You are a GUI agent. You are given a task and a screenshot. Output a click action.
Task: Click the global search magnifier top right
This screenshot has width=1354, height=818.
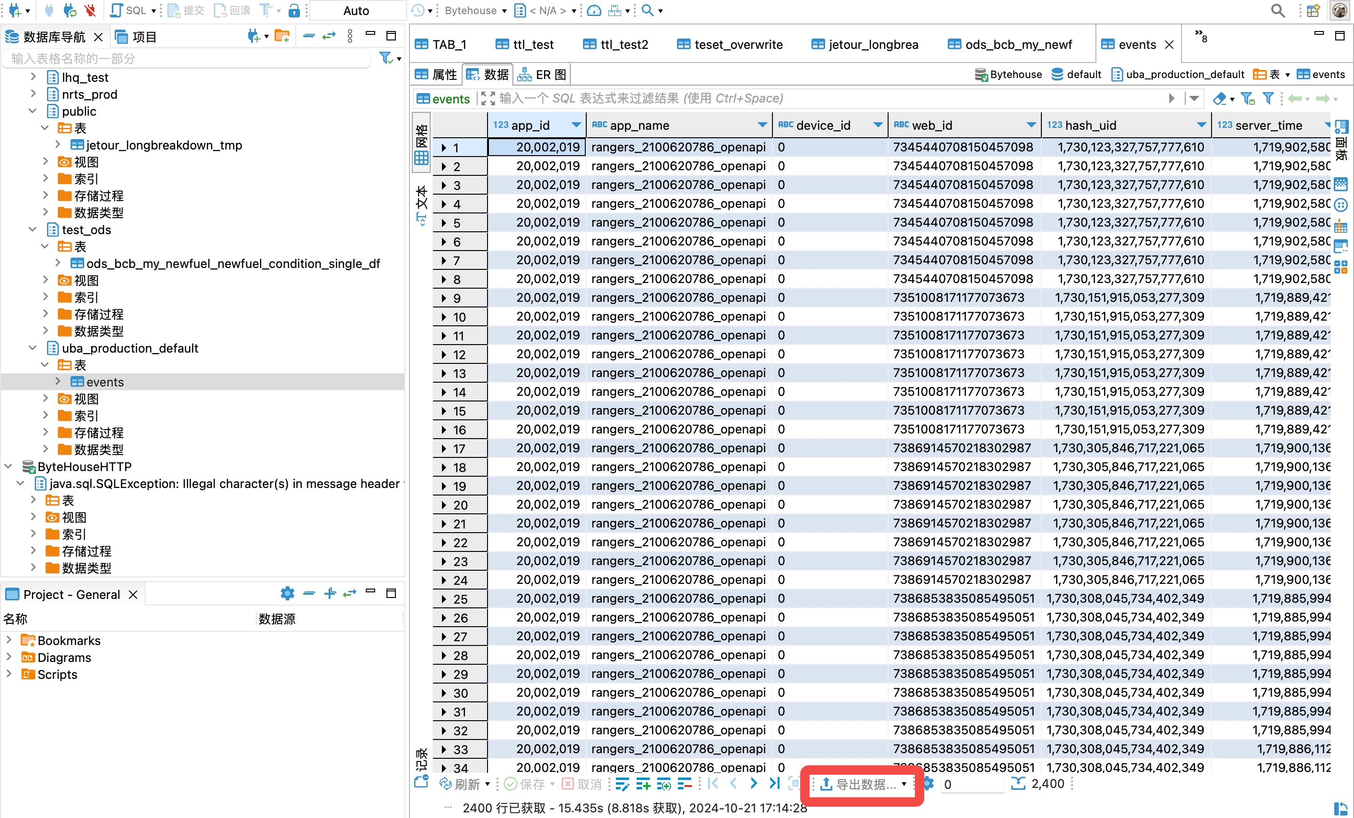coord(1278,10)
